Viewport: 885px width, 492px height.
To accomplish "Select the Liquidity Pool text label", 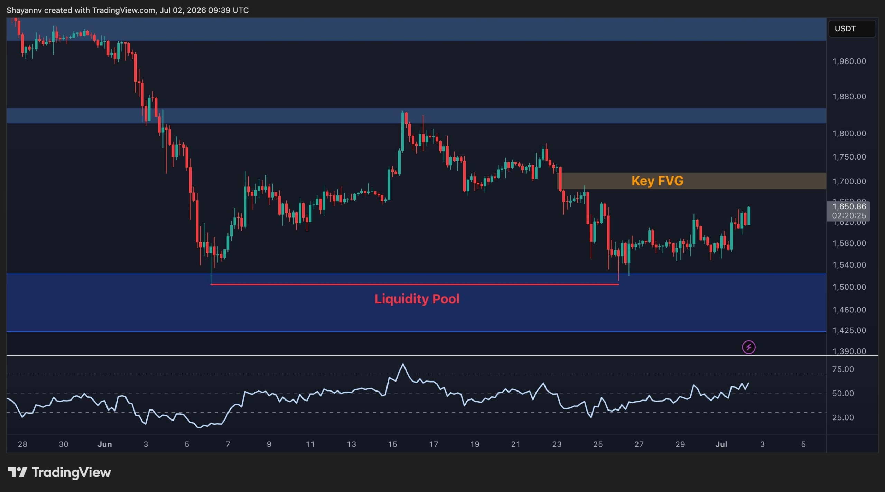I will [417, 299].
